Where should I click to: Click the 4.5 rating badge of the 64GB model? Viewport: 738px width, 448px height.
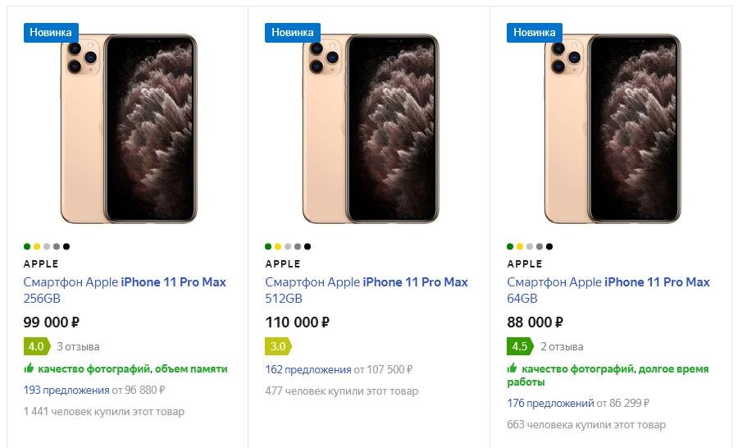click(520, 346)
